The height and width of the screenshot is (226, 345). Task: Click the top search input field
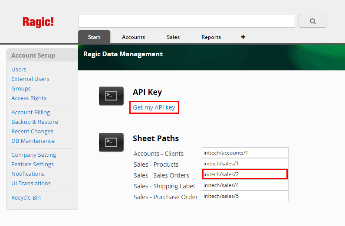[x=187, y=21]
